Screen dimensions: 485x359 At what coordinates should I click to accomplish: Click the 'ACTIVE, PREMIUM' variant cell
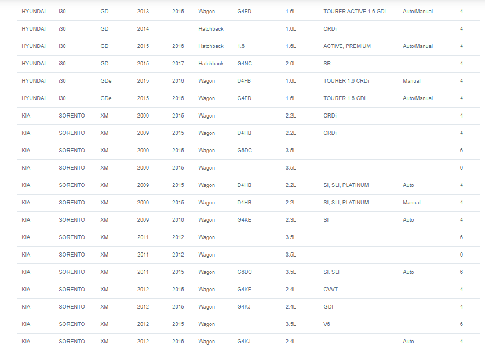click(347, 46)
